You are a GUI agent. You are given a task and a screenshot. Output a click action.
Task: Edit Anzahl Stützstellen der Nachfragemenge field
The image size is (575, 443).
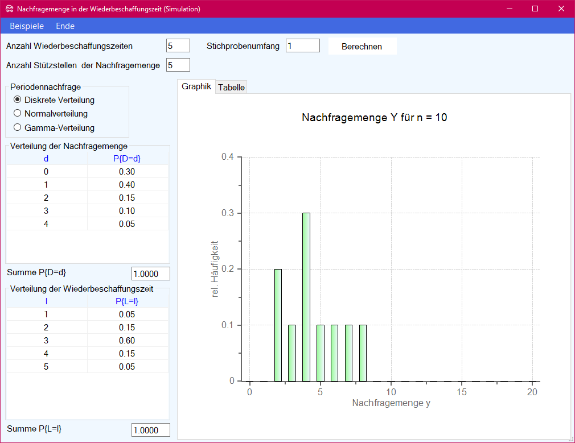coord(178,65)
